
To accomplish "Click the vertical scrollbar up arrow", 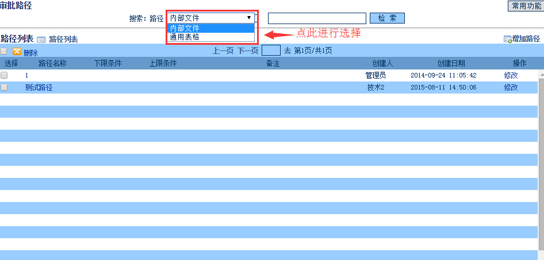I will click(541, 73).
